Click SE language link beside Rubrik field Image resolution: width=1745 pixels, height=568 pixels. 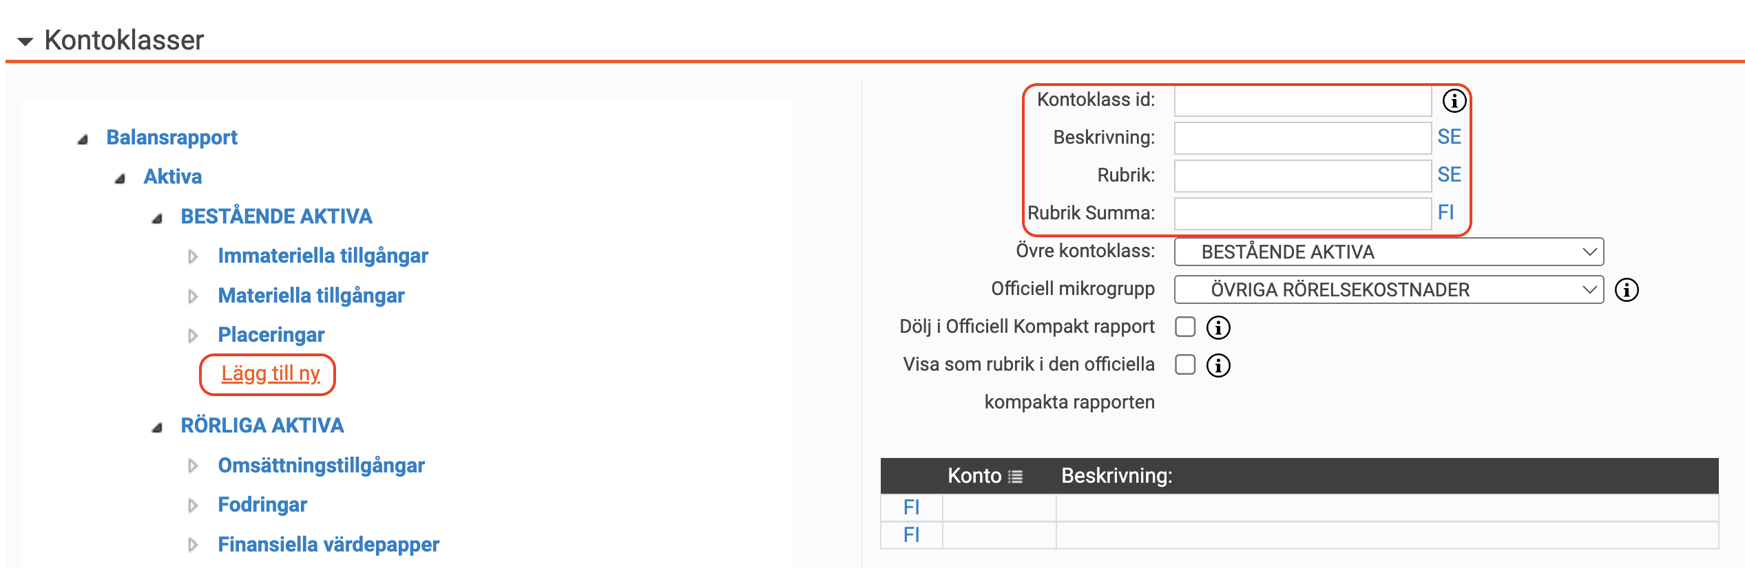(x=1449, y=175)
